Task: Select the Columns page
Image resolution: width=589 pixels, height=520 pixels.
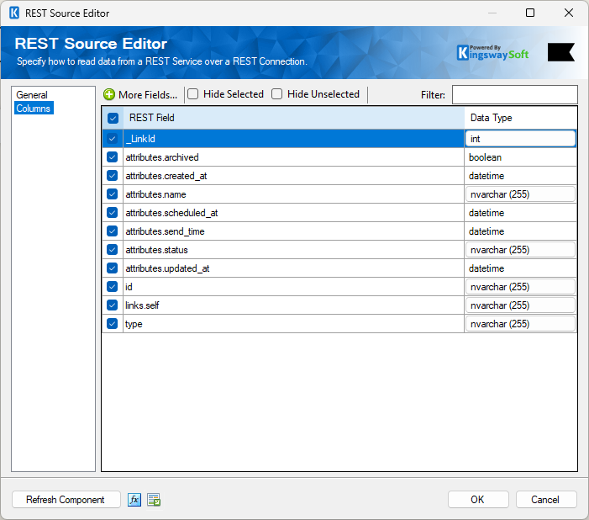Action: [x=34, y=109]
